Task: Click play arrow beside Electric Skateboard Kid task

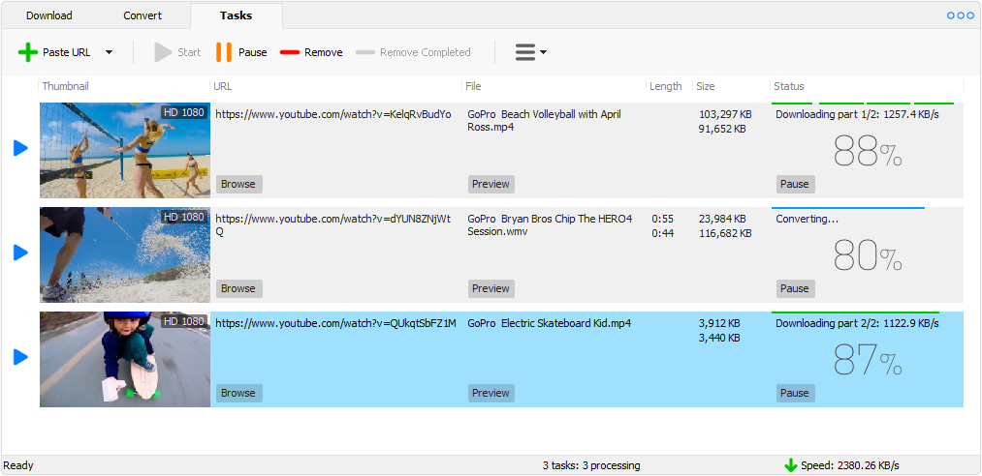Action: tap(20, 358)
